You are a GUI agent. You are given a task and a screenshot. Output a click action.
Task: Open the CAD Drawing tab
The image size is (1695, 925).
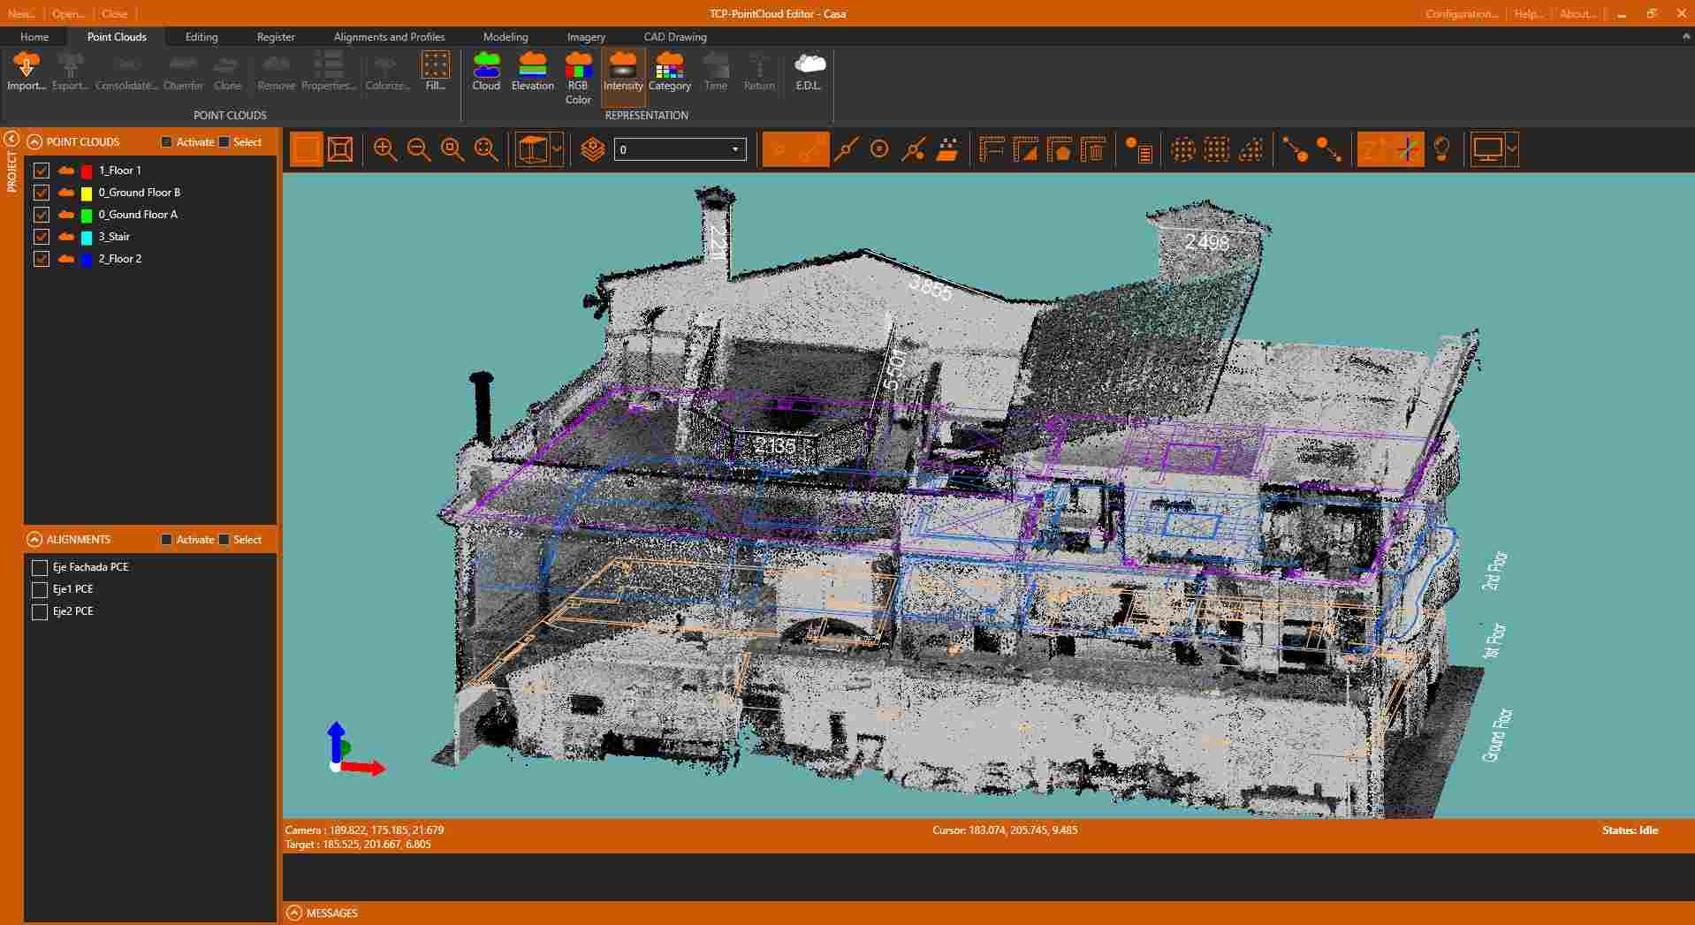click(674, 36)
